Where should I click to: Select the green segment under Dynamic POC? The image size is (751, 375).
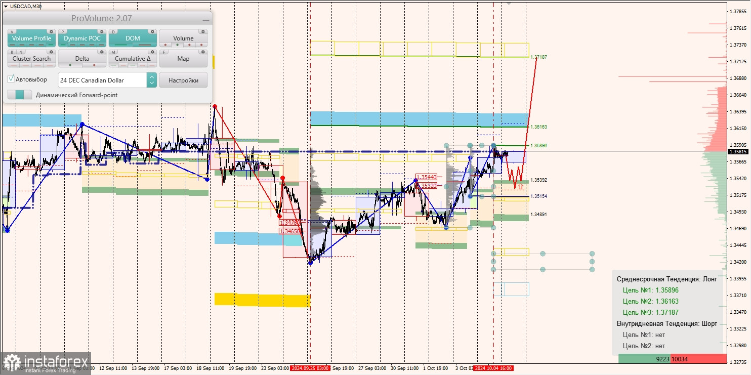[62, 45]
